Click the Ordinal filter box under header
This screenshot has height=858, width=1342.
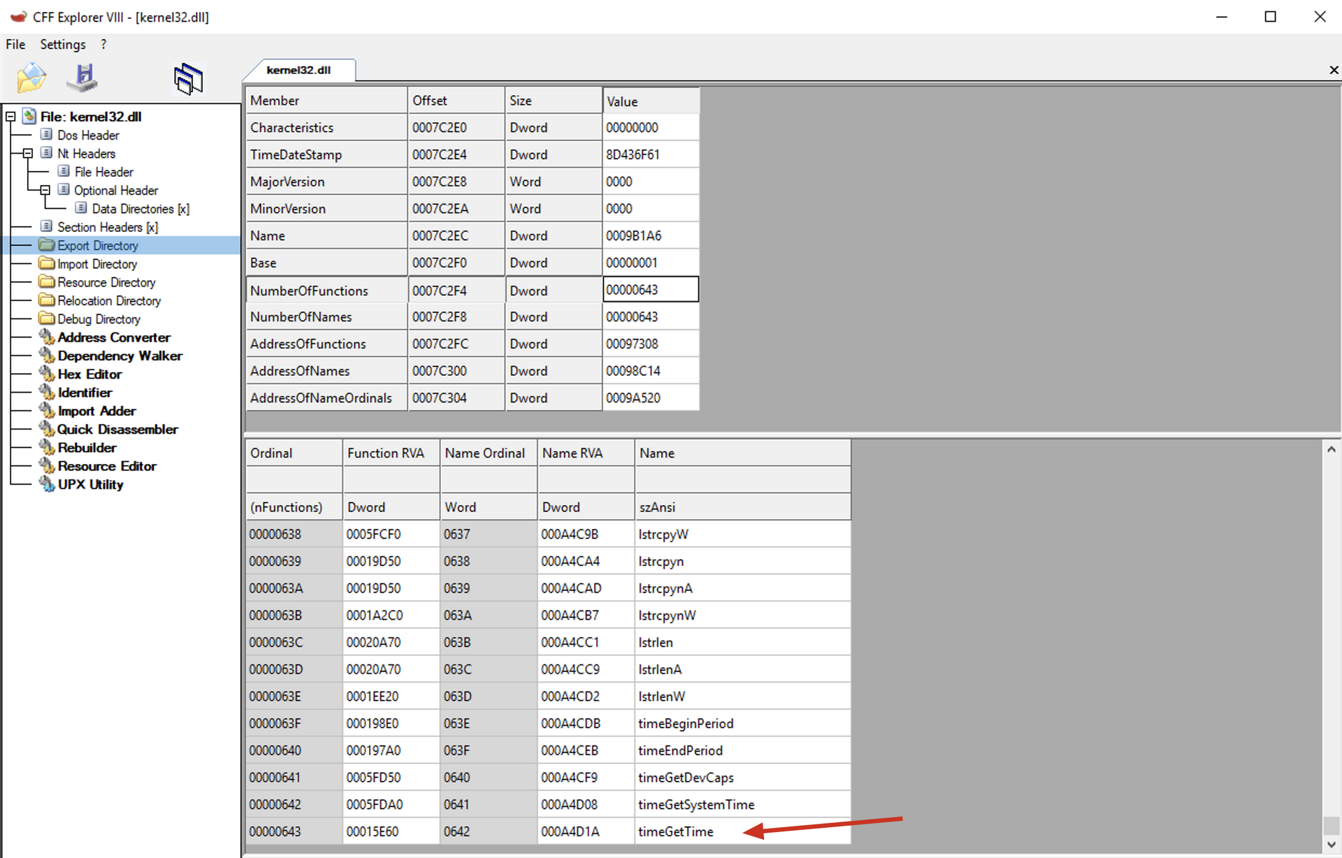click(294, 479)
